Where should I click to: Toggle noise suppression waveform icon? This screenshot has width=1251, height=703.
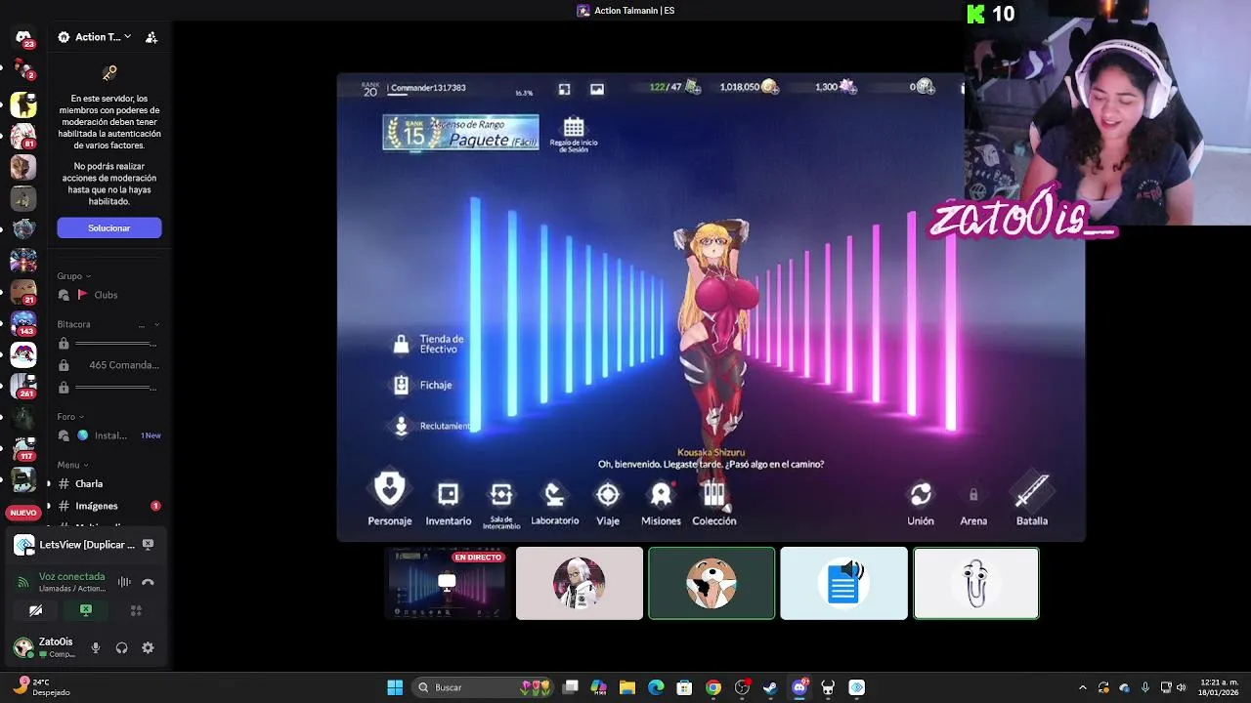[124, 582]
